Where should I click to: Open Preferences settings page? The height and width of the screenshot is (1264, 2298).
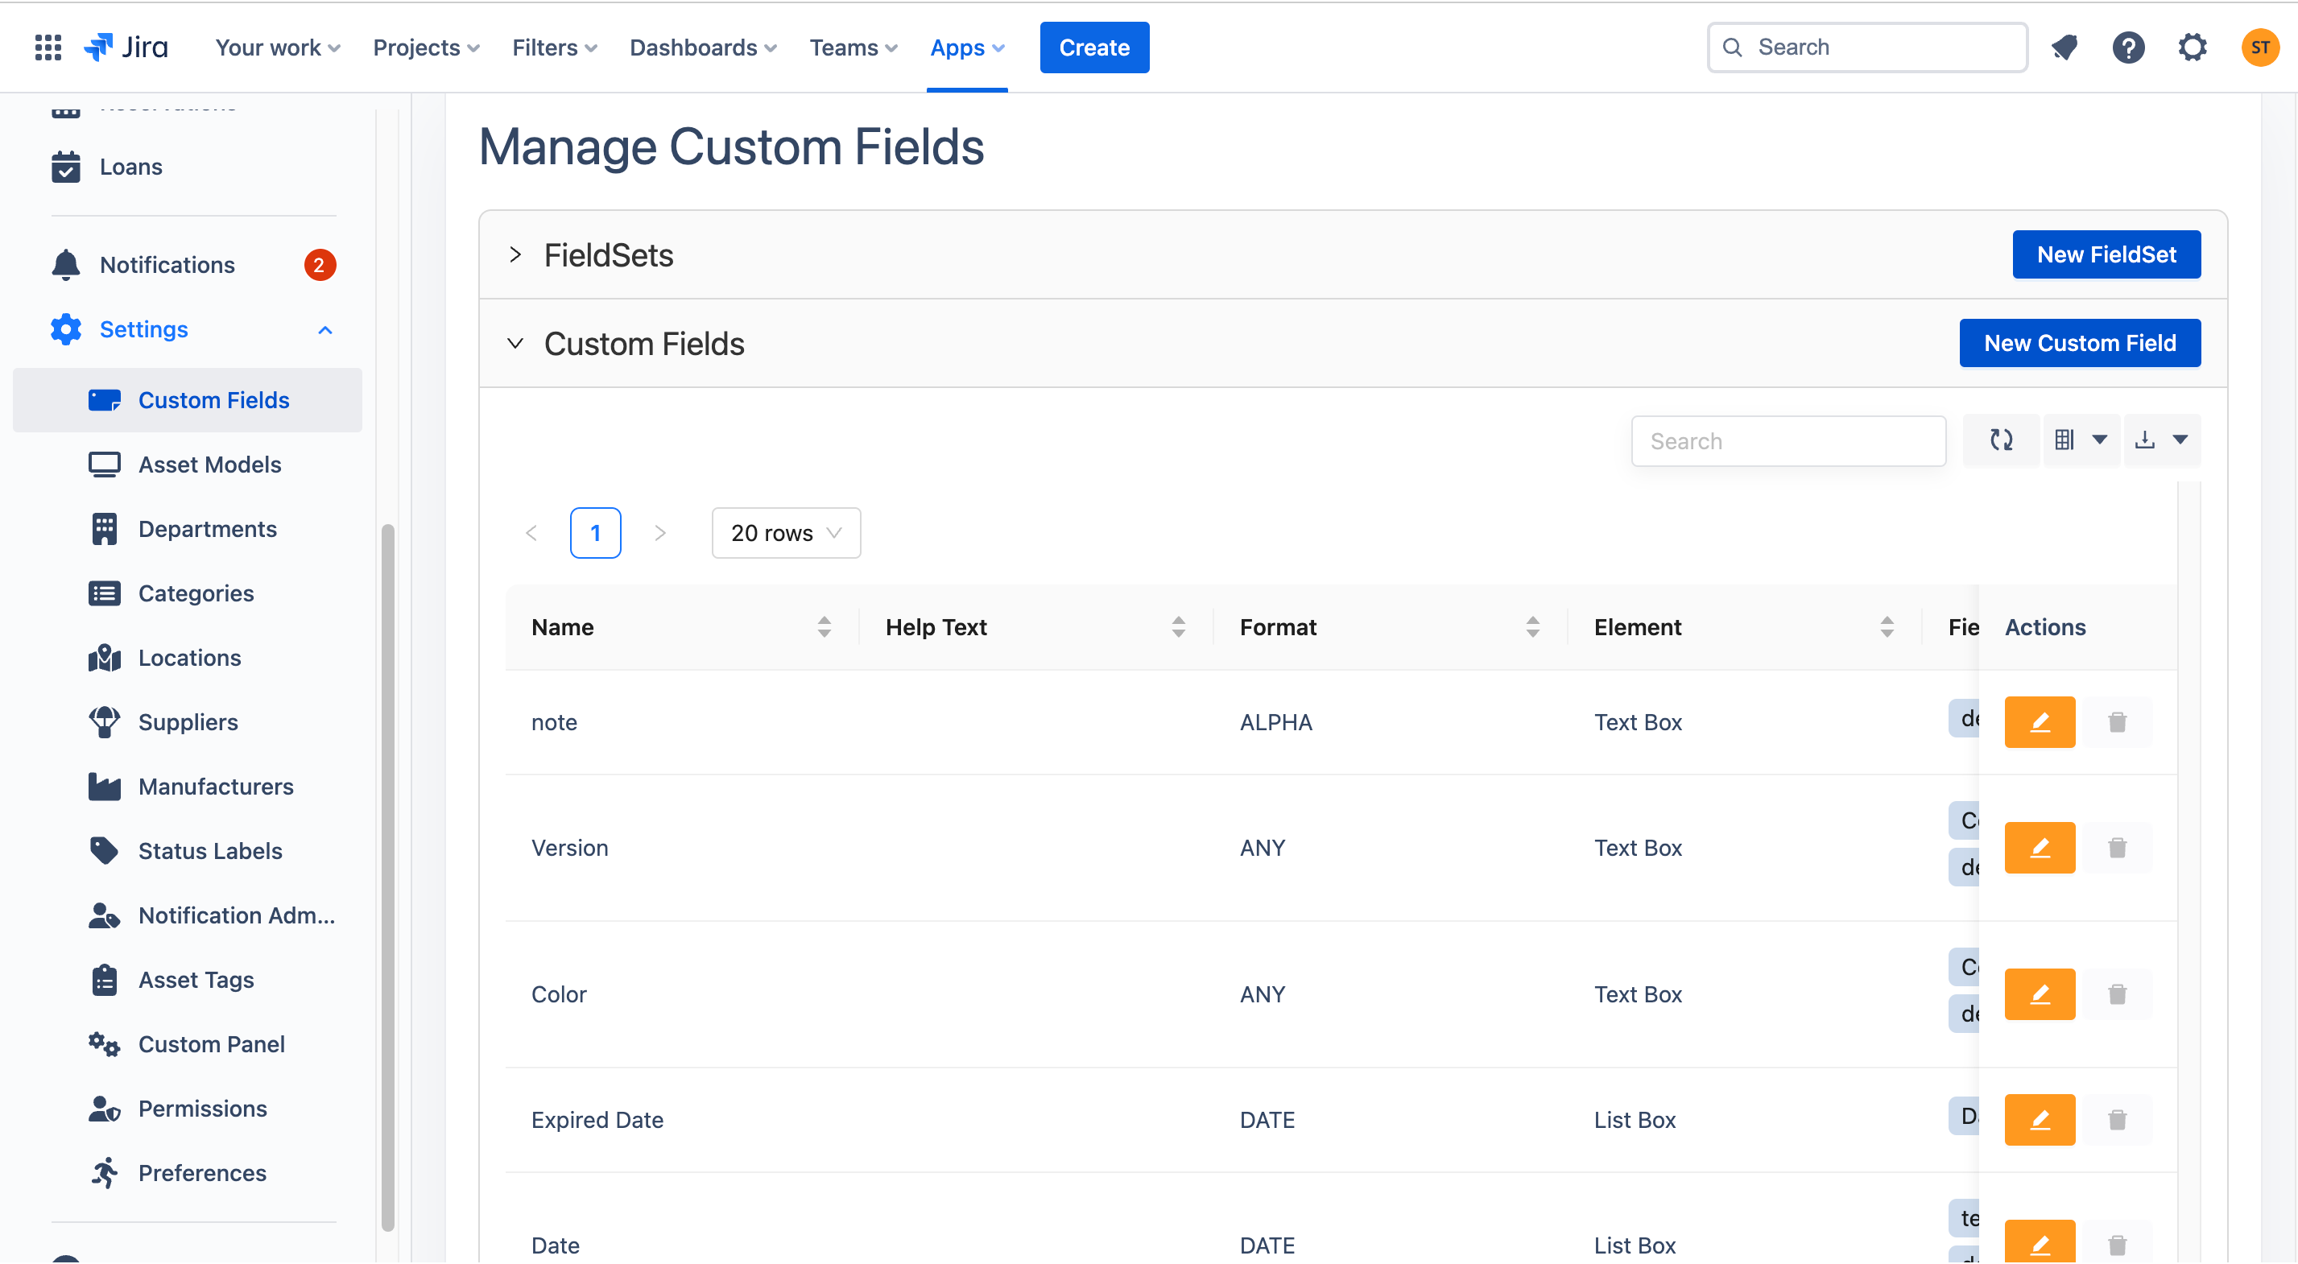pyautogui.click(x=188, y=1172)
